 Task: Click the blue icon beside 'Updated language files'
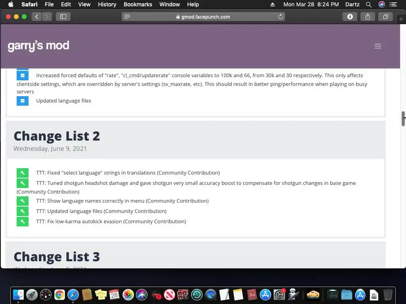(x=23, y=101)
